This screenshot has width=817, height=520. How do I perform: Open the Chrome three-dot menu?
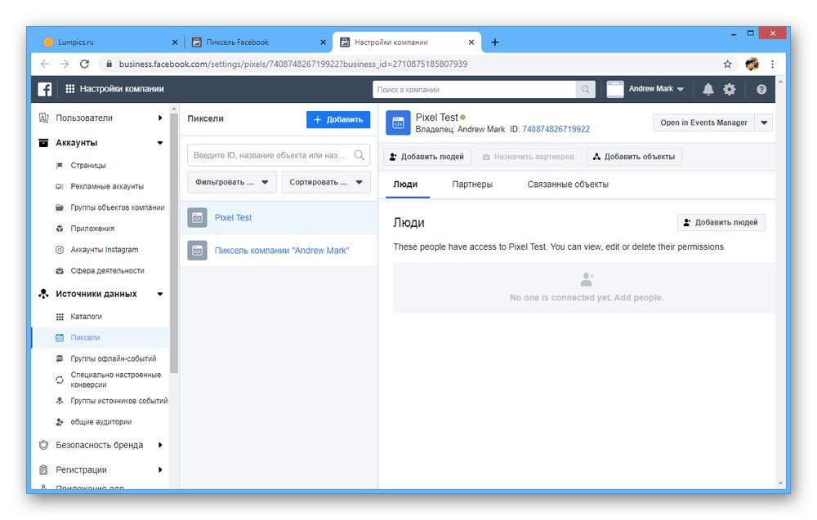772,64
